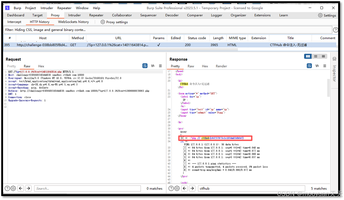Screen dimensions: 344x200
Task: Switch to the Logger tab
Action: pos(216,15)
